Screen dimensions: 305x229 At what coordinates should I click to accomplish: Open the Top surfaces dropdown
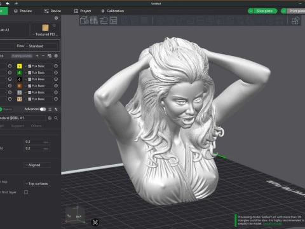[37, 184]
